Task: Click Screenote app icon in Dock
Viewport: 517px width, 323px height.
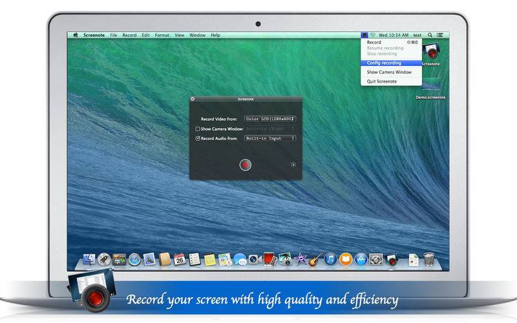Action: (391, 260)
